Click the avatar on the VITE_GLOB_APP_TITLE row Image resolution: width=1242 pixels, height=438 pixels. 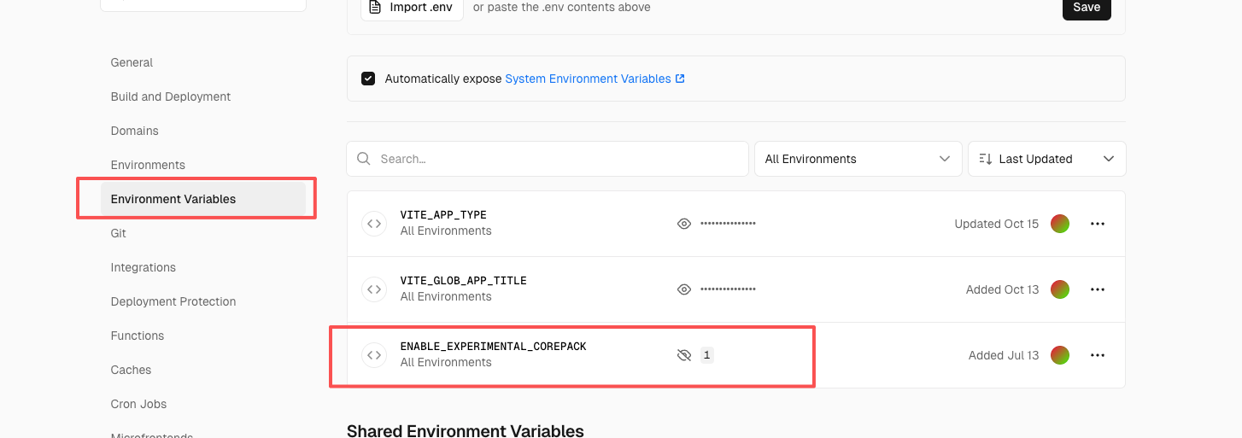pos(1060,289)
